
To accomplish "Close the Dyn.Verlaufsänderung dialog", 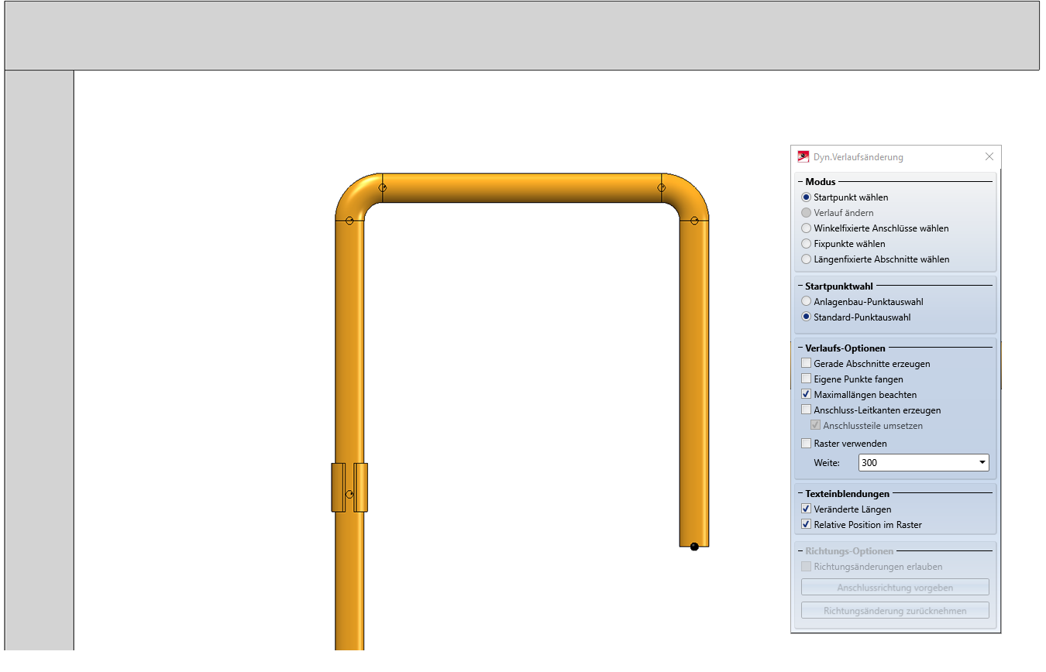I will click(x=989, y=156).
